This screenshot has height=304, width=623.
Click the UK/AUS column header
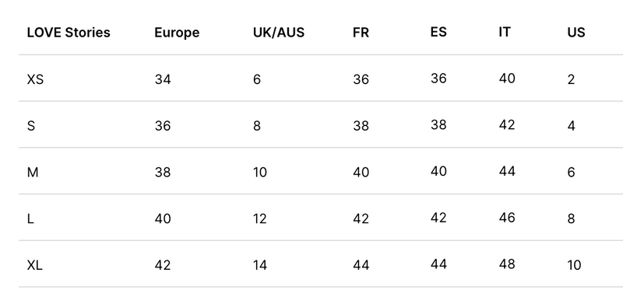click(279, 32)
